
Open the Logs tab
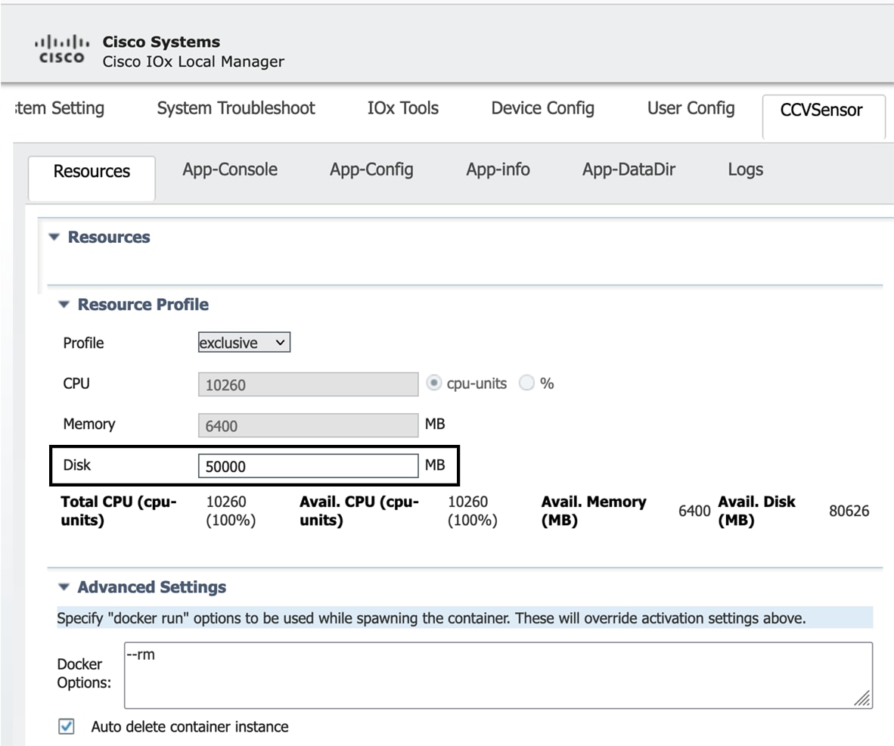(744, 169)
